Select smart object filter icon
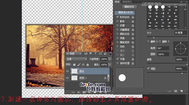The image size is (189, 105). 105,53
